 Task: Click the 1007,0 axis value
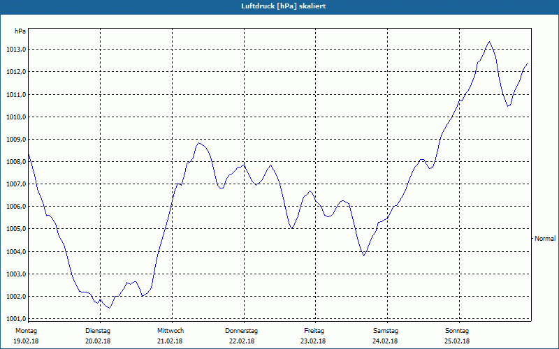[x=16, y=184]
